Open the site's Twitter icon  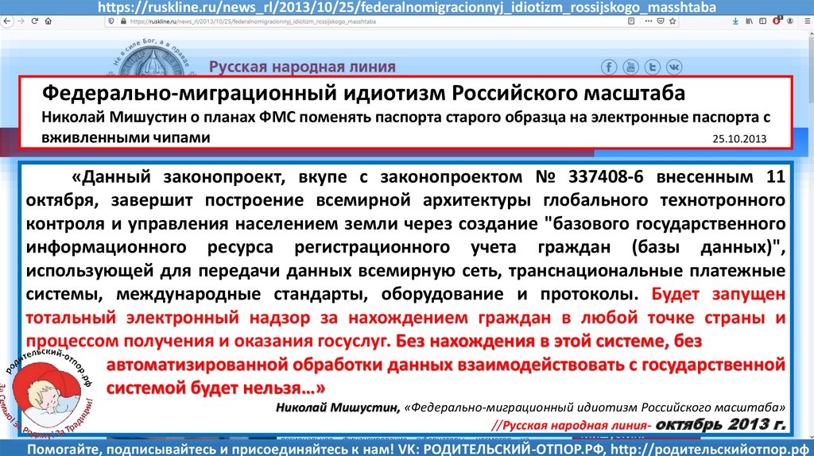[x=653, y=67]
